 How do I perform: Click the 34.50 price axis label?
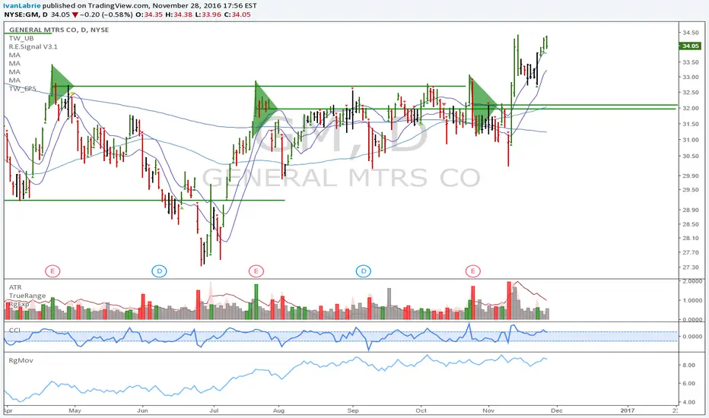click(690, 33)
